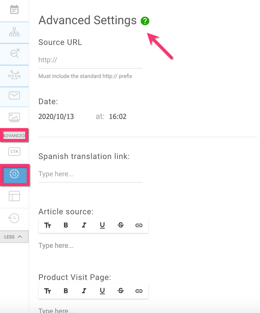Open the calendar scheduling sidebar icon
This screenshot has width=260, height=313.
(14, 10)
